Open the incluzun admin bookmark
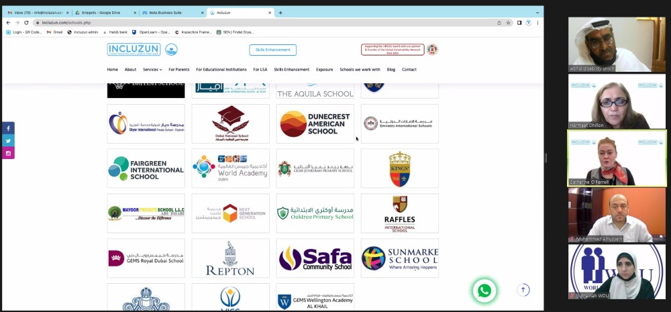The width and height of the screenshot is (671, 312). (83, 32)
